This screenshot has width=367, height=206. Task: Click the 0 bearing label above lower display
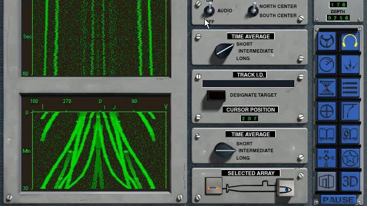pos(100,101)
